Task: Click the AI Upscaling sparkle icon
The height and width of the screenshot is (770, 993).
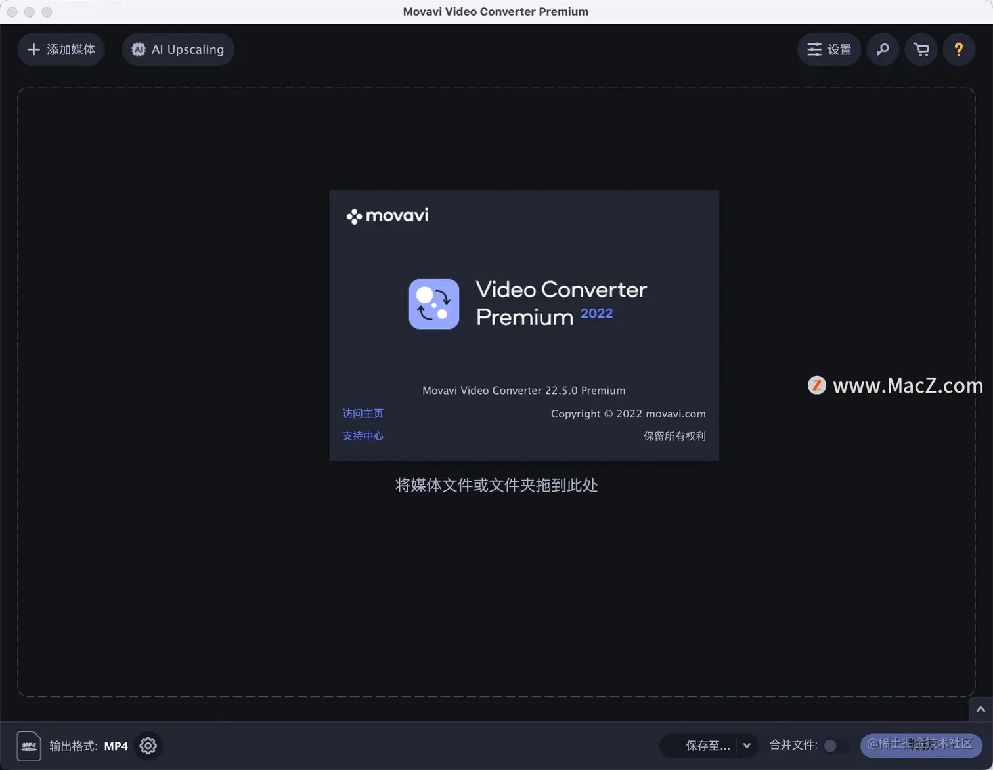Action: point(139,49)
